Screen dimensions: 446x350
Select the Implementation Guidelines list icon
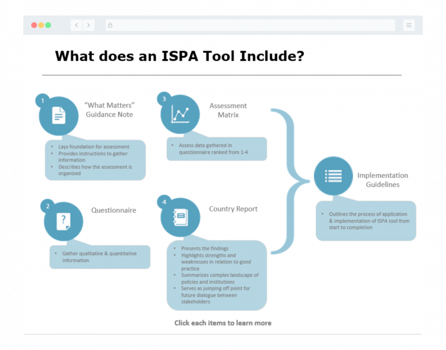point(333,176)
